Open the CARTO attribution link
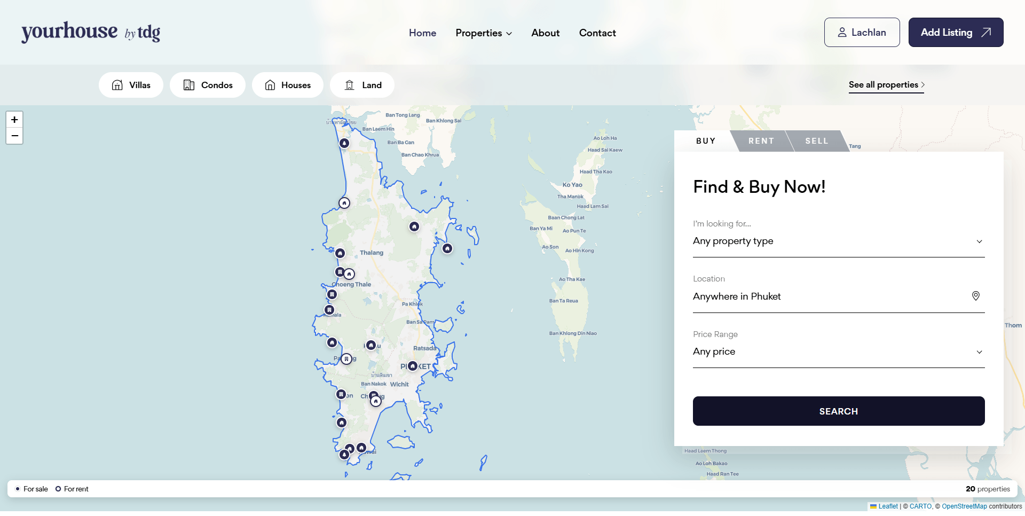Viewport: 1025px width, 516px height. point(920,506)
